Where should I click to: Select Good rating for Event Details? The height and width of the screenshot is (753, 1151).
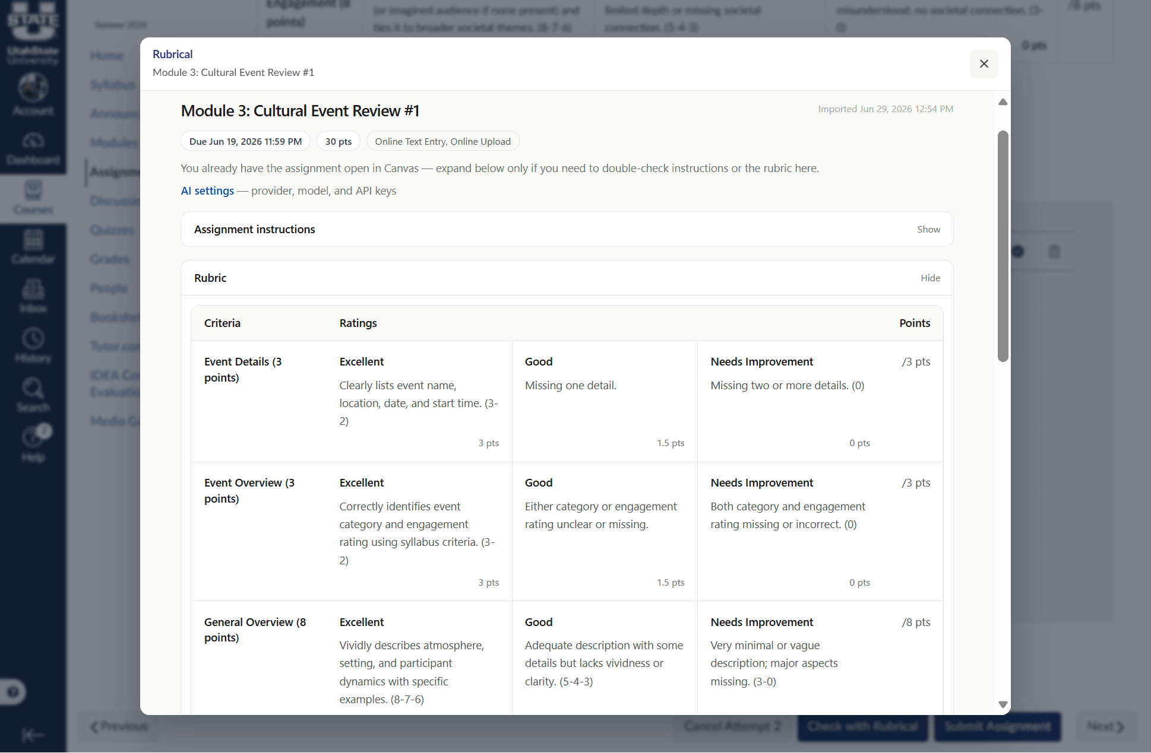coord(605,402)
